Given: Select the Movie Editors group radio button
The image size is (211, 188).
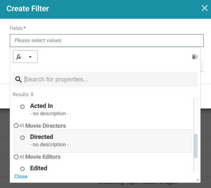Looking at the screenshot, I should pos(16,157).
